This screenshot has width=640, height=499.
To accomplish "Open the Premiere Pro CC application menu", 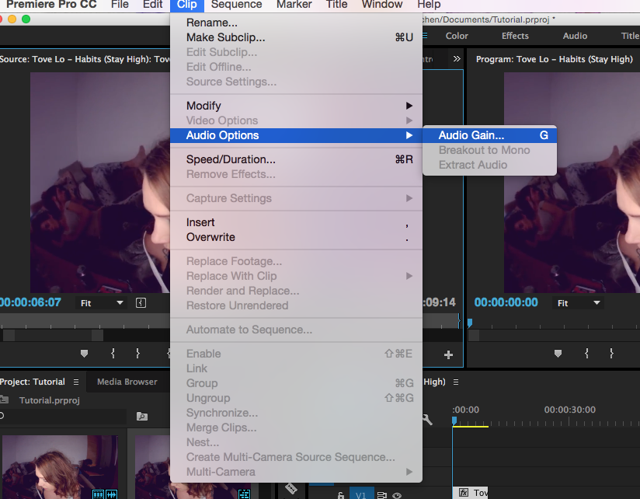I will tap(51, 5).
